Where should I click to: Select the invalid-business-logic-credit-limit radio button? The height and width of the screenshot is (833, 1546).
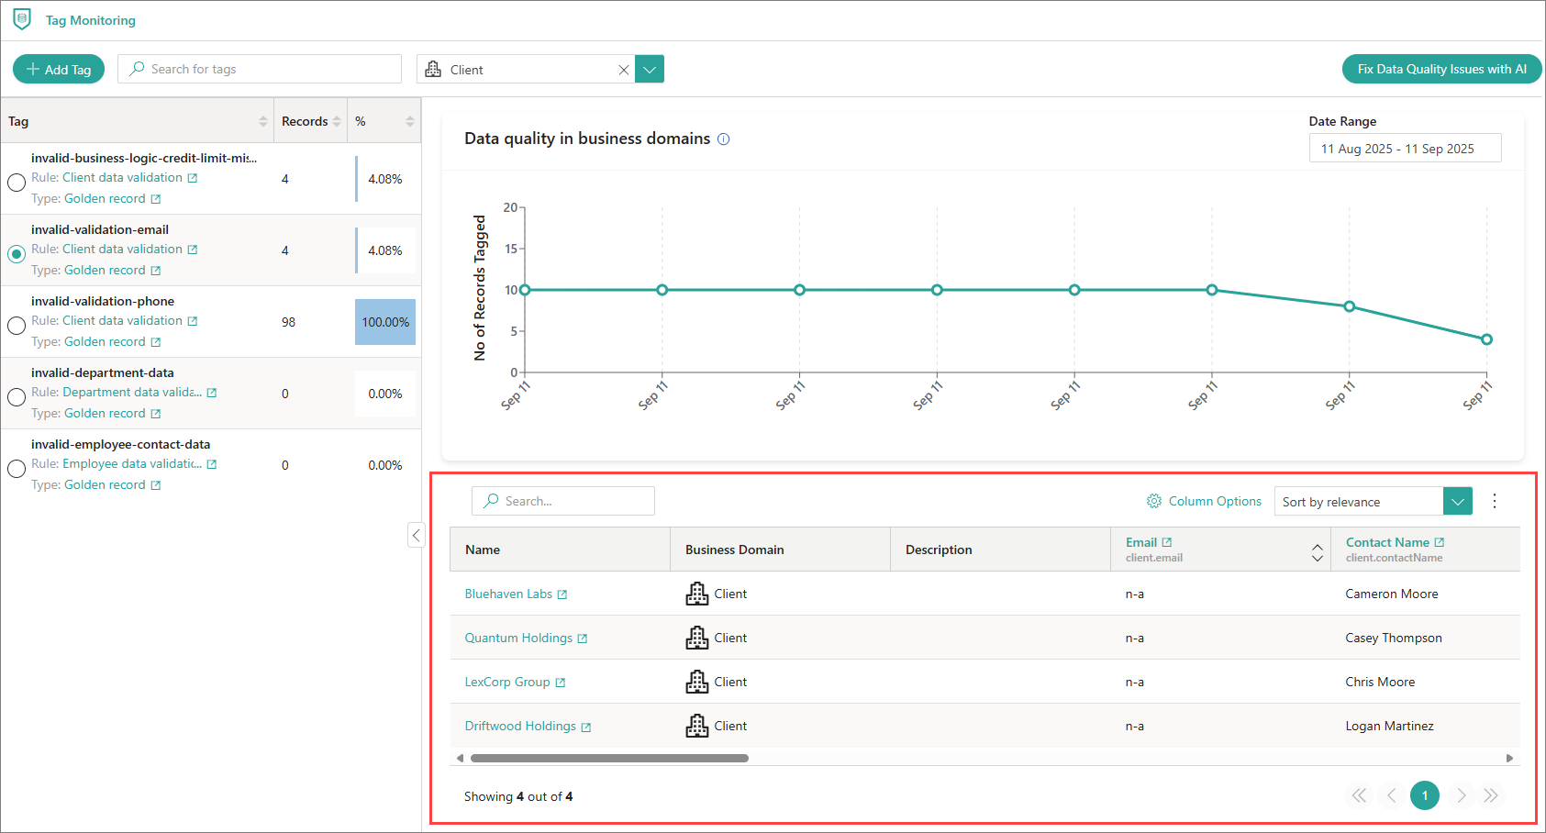17,183
